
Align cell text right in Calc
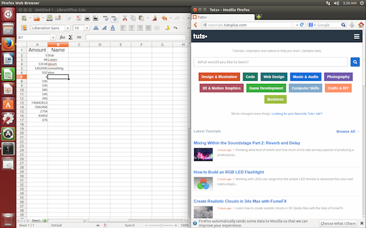coord(140,28)
